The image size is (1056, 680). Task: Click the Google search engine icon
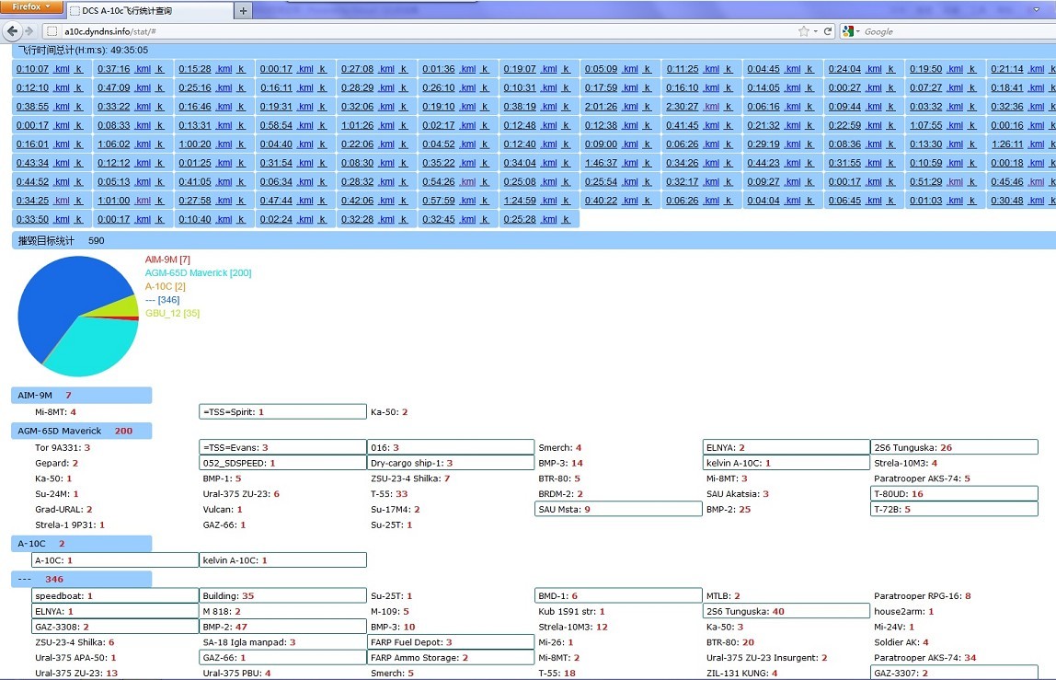pyautogui.click(x=848, y=31)
